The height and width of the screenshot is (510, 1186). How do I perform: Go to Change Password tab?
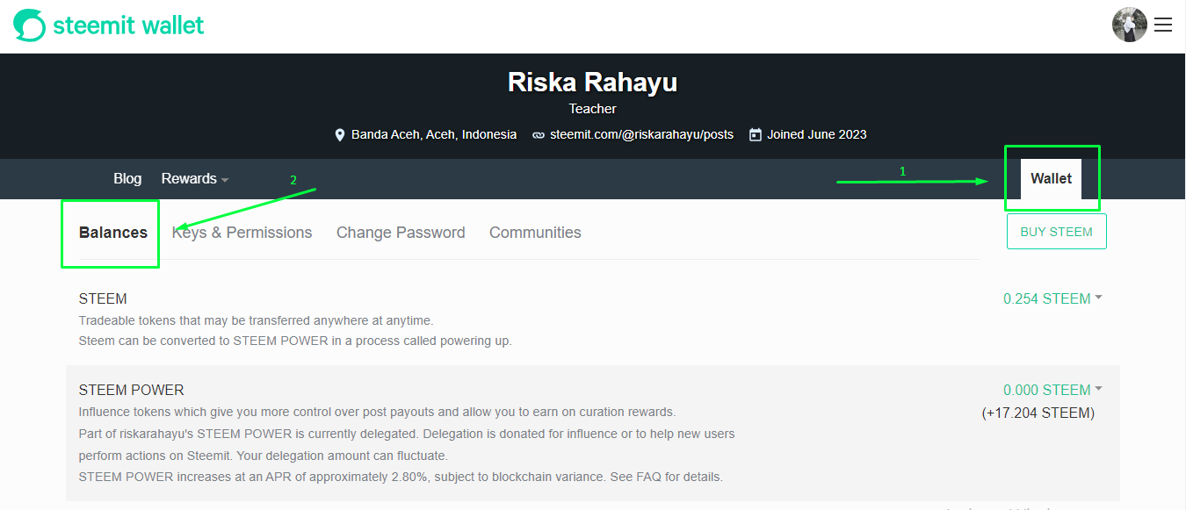(x=401, y=233)
